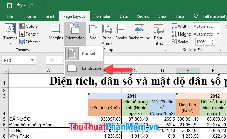Click the cell with value 87.860,40
Image resolution: width=227 pixels, height=139 pixels.
click(135, 119)
